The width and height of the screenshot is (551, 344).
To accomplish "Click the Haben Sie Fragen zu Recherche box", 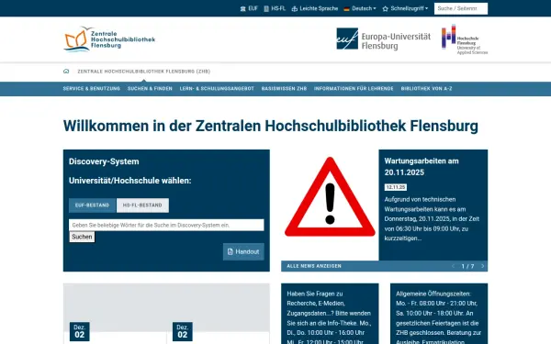I will [x=330, y=314].
